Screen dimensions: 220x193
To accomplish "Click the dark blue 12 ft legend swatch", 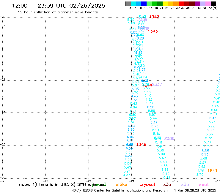I will 144,4.
